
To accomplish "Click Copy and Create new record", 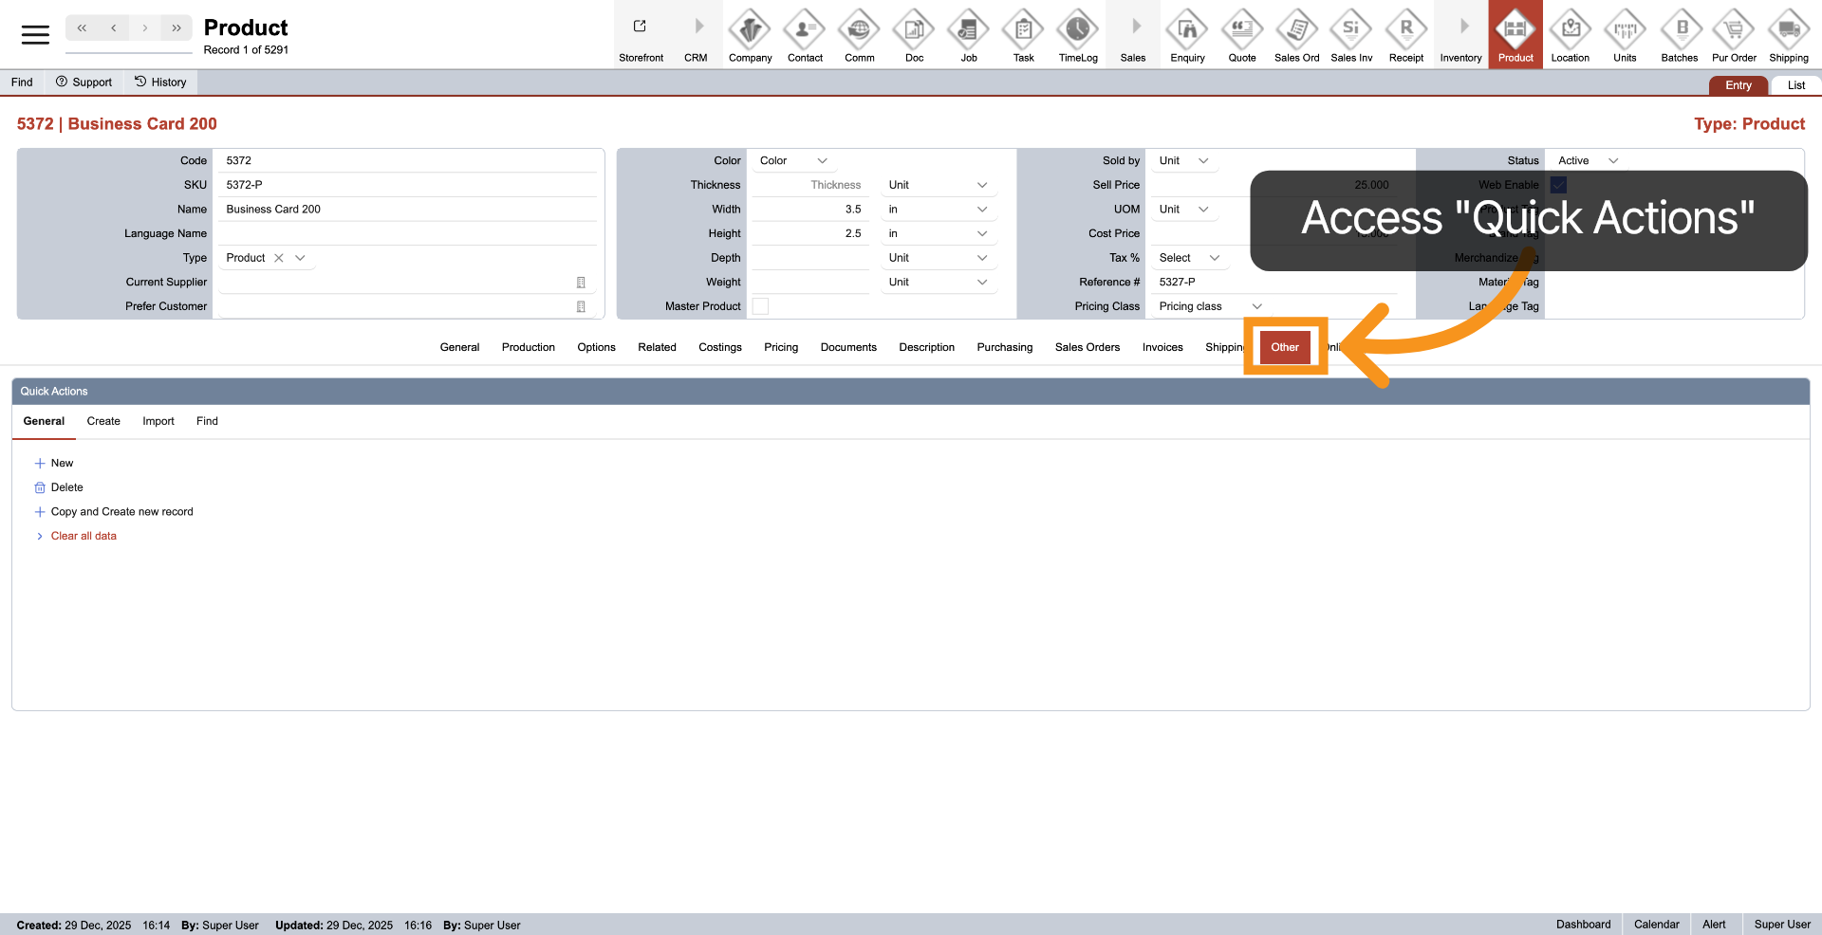I will [121, 512].
